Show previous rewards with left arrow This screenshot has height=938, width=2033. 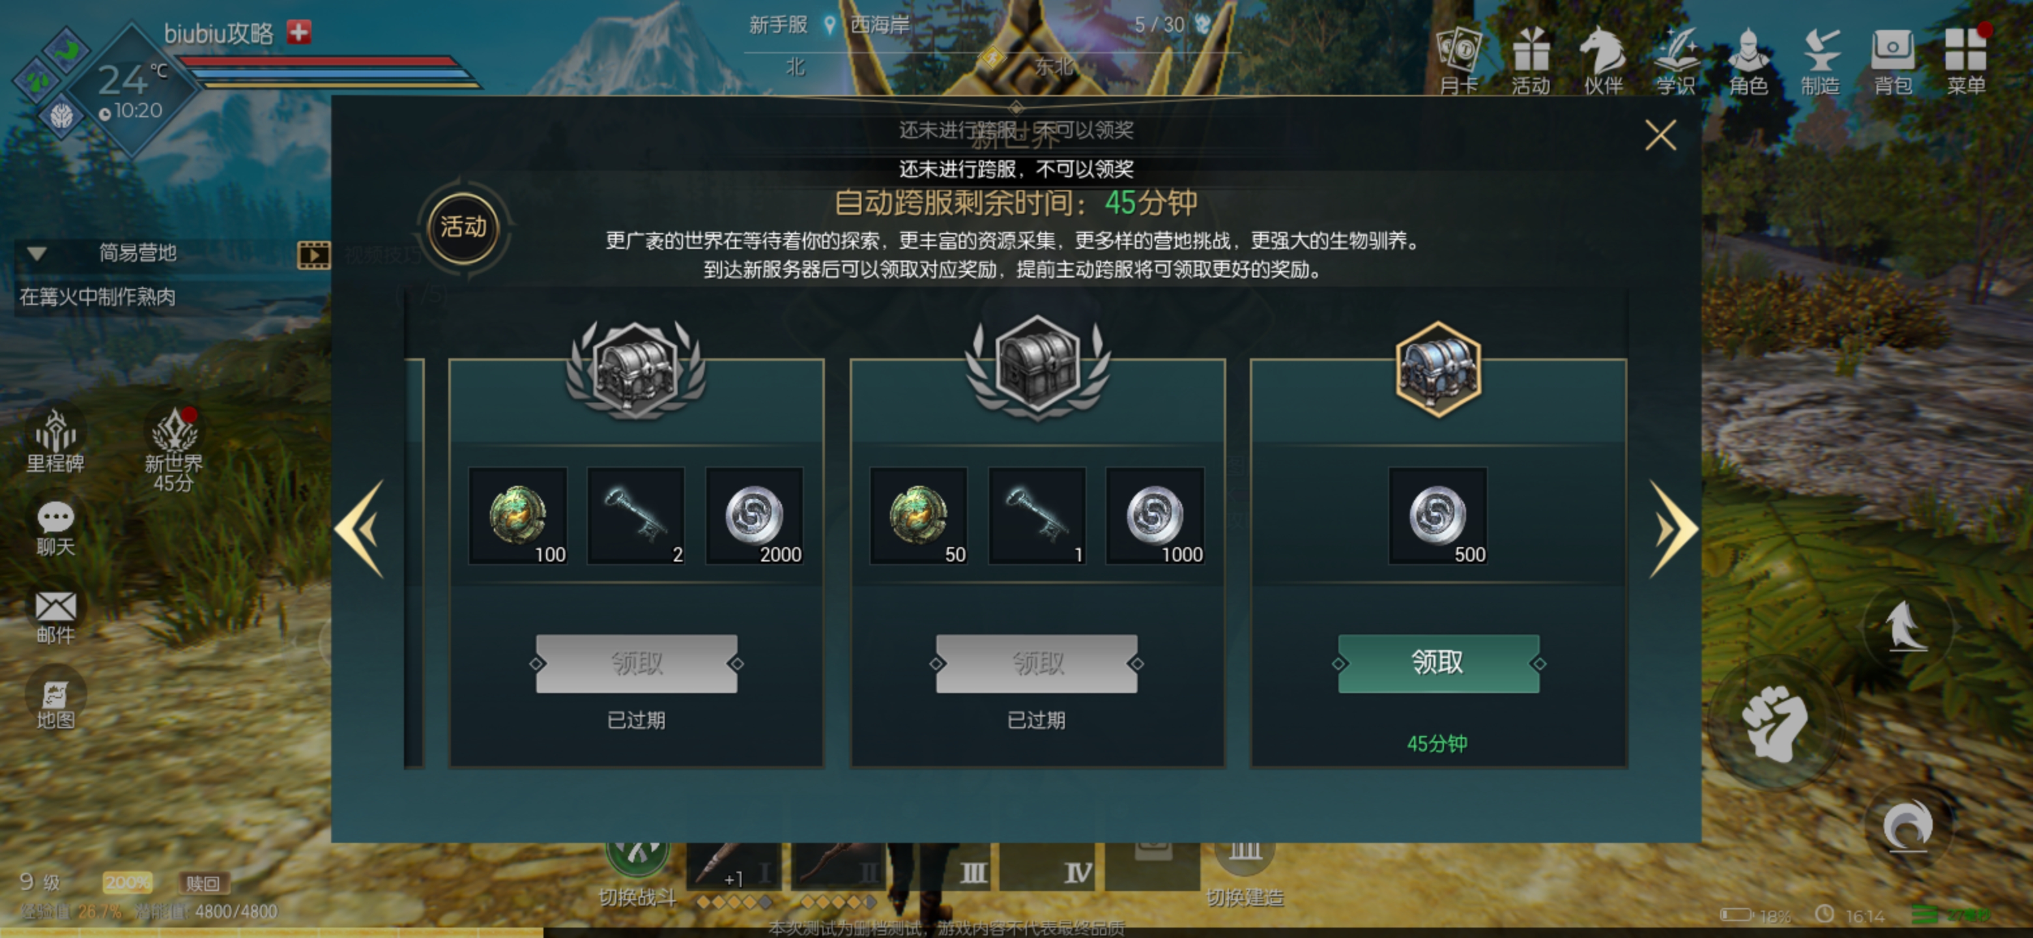coord(360,530)
